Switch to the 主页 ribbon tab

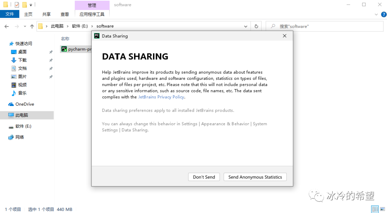coord(28,14)
